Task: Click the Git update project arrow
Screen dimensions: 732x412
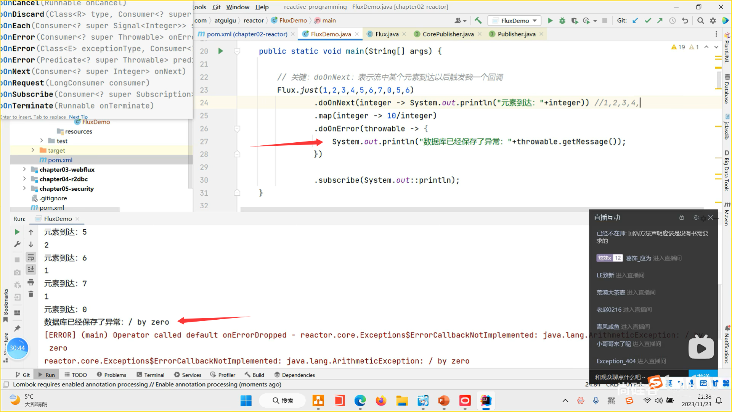Action: 635,21
